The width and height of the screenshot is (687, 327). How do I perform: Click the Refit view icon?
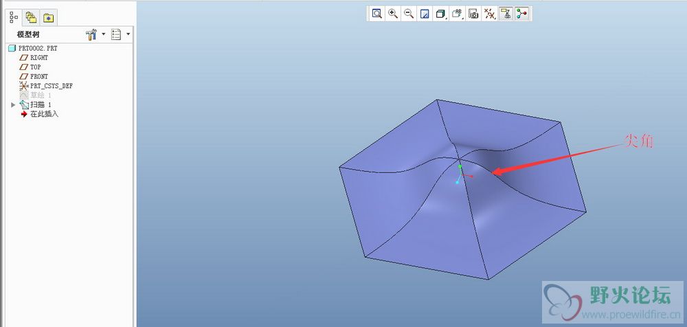click(x=376, y=14)
